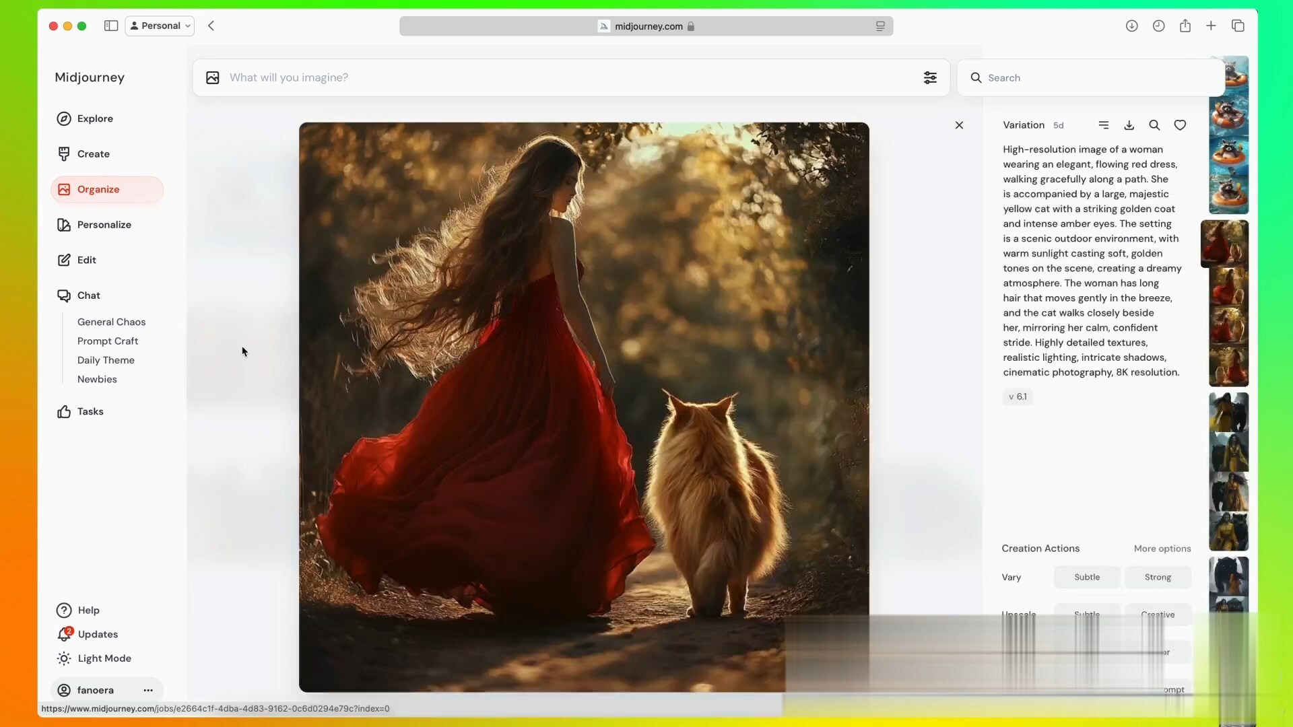The image size is (1293, 727).
Task: Download the image
Action: (1129, 125)
